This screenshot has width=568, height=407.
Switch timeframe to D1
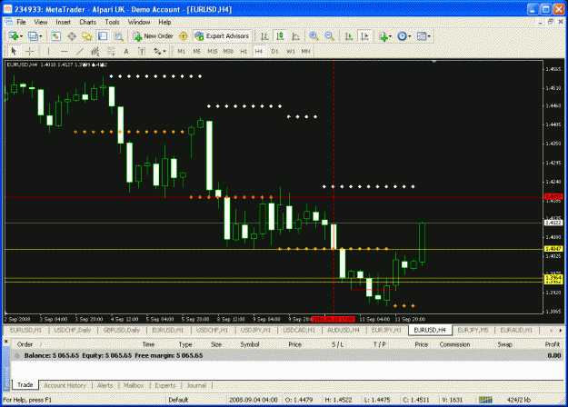[x=275, y=52]
